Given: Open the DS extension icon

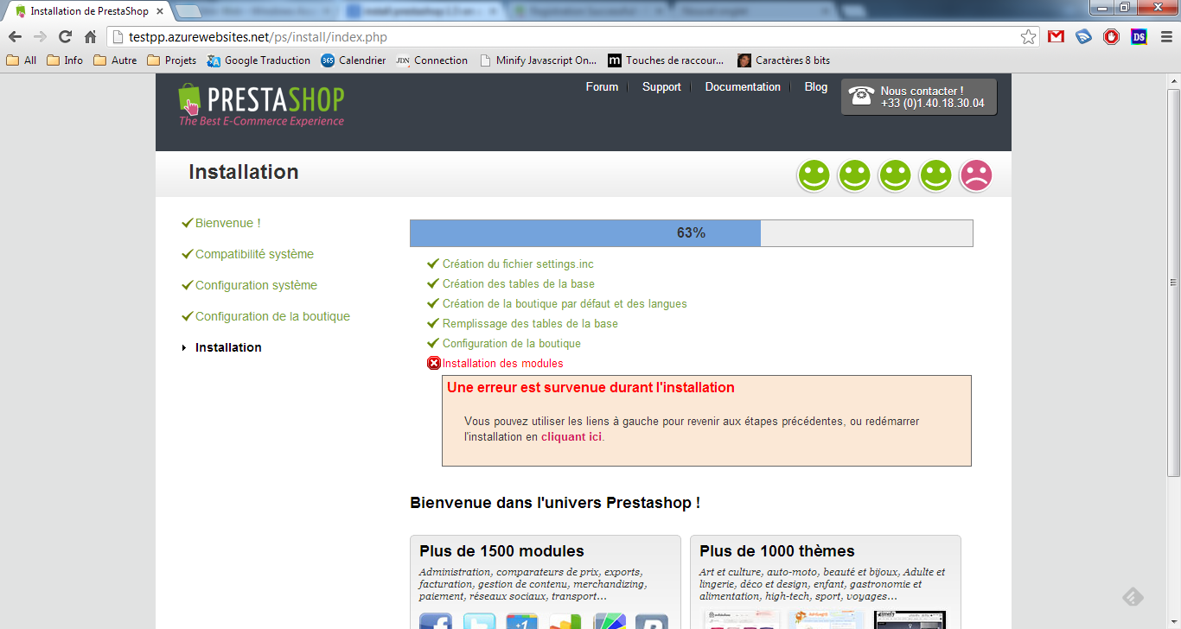Looking at the screenshot, I should (x=1139, y=37).
